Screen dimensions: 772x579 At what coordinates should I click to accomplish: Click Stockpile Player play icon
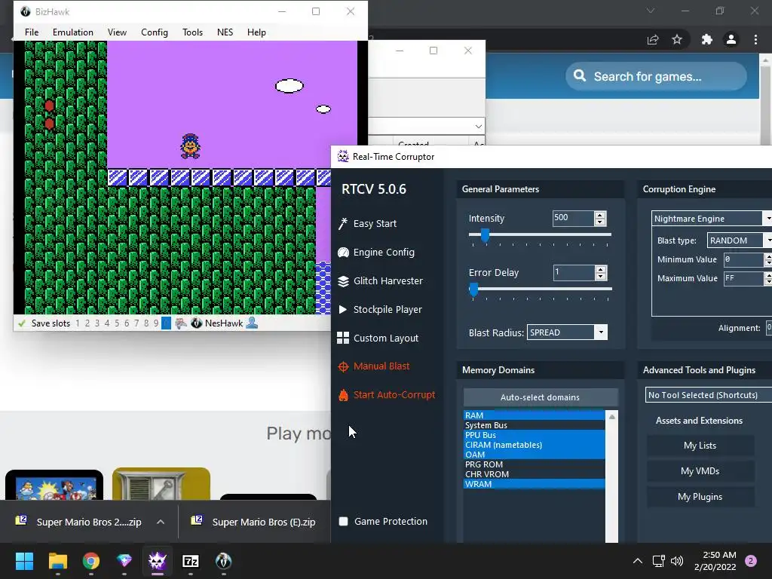coord(343,310)
